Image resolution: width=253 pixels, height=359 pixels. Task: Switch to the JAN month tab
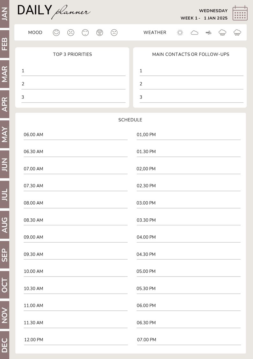point(4,14)
